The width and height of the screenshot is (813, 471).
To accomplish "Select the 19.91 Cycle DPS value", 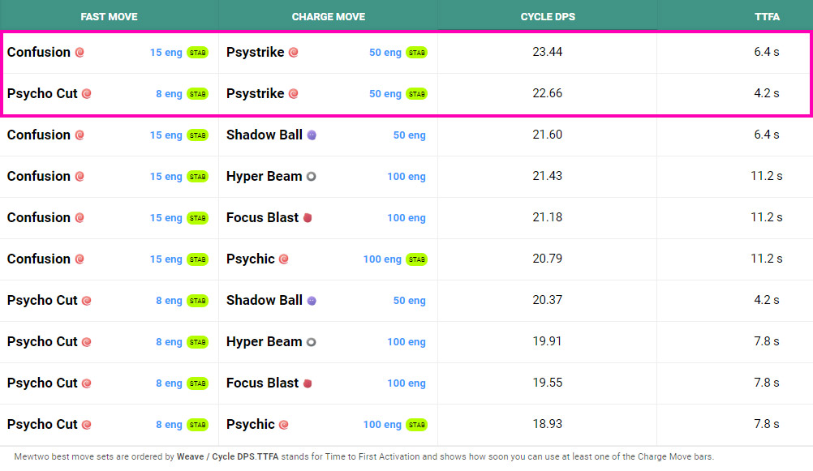I will (x=548, y=341).
